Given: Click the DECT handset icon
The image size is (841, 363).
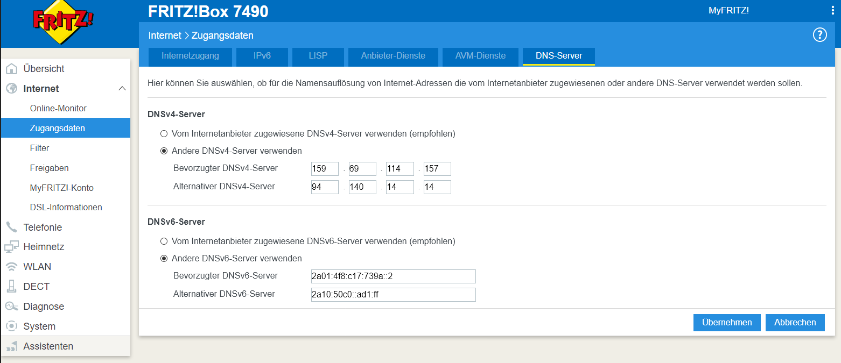Looking at the screenshot, I should point(11,287).
